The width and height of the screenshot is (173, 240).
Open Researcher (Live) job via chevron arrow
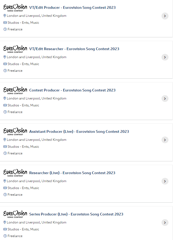click(165, 181)
